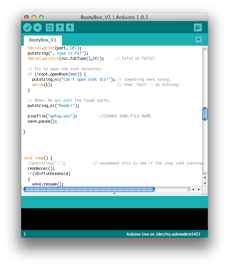Click the vertical scrollbar thumb
Viewport: 229px width, 267px height.
pyautogui.click(x=205, y=114)
